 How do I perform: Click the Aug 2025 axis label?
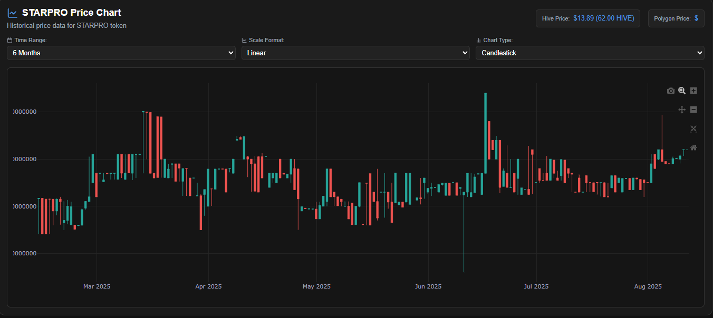click(648, 286)
